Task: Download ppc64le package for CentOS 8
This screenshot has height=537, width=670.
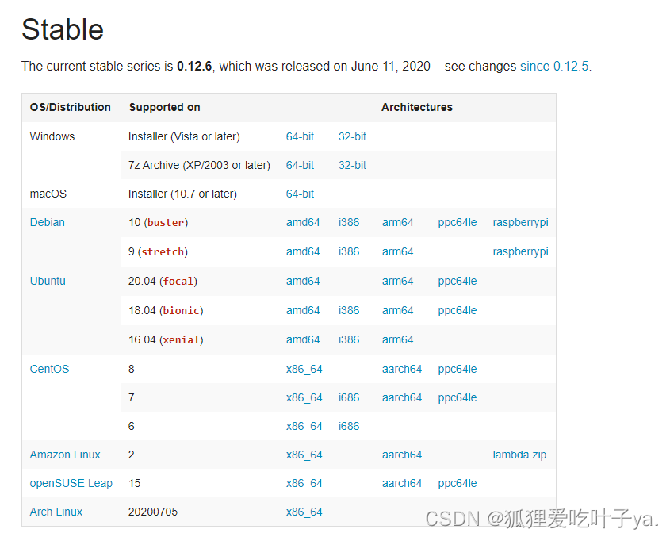Action: pyautogui.click(x=458, y=369)
